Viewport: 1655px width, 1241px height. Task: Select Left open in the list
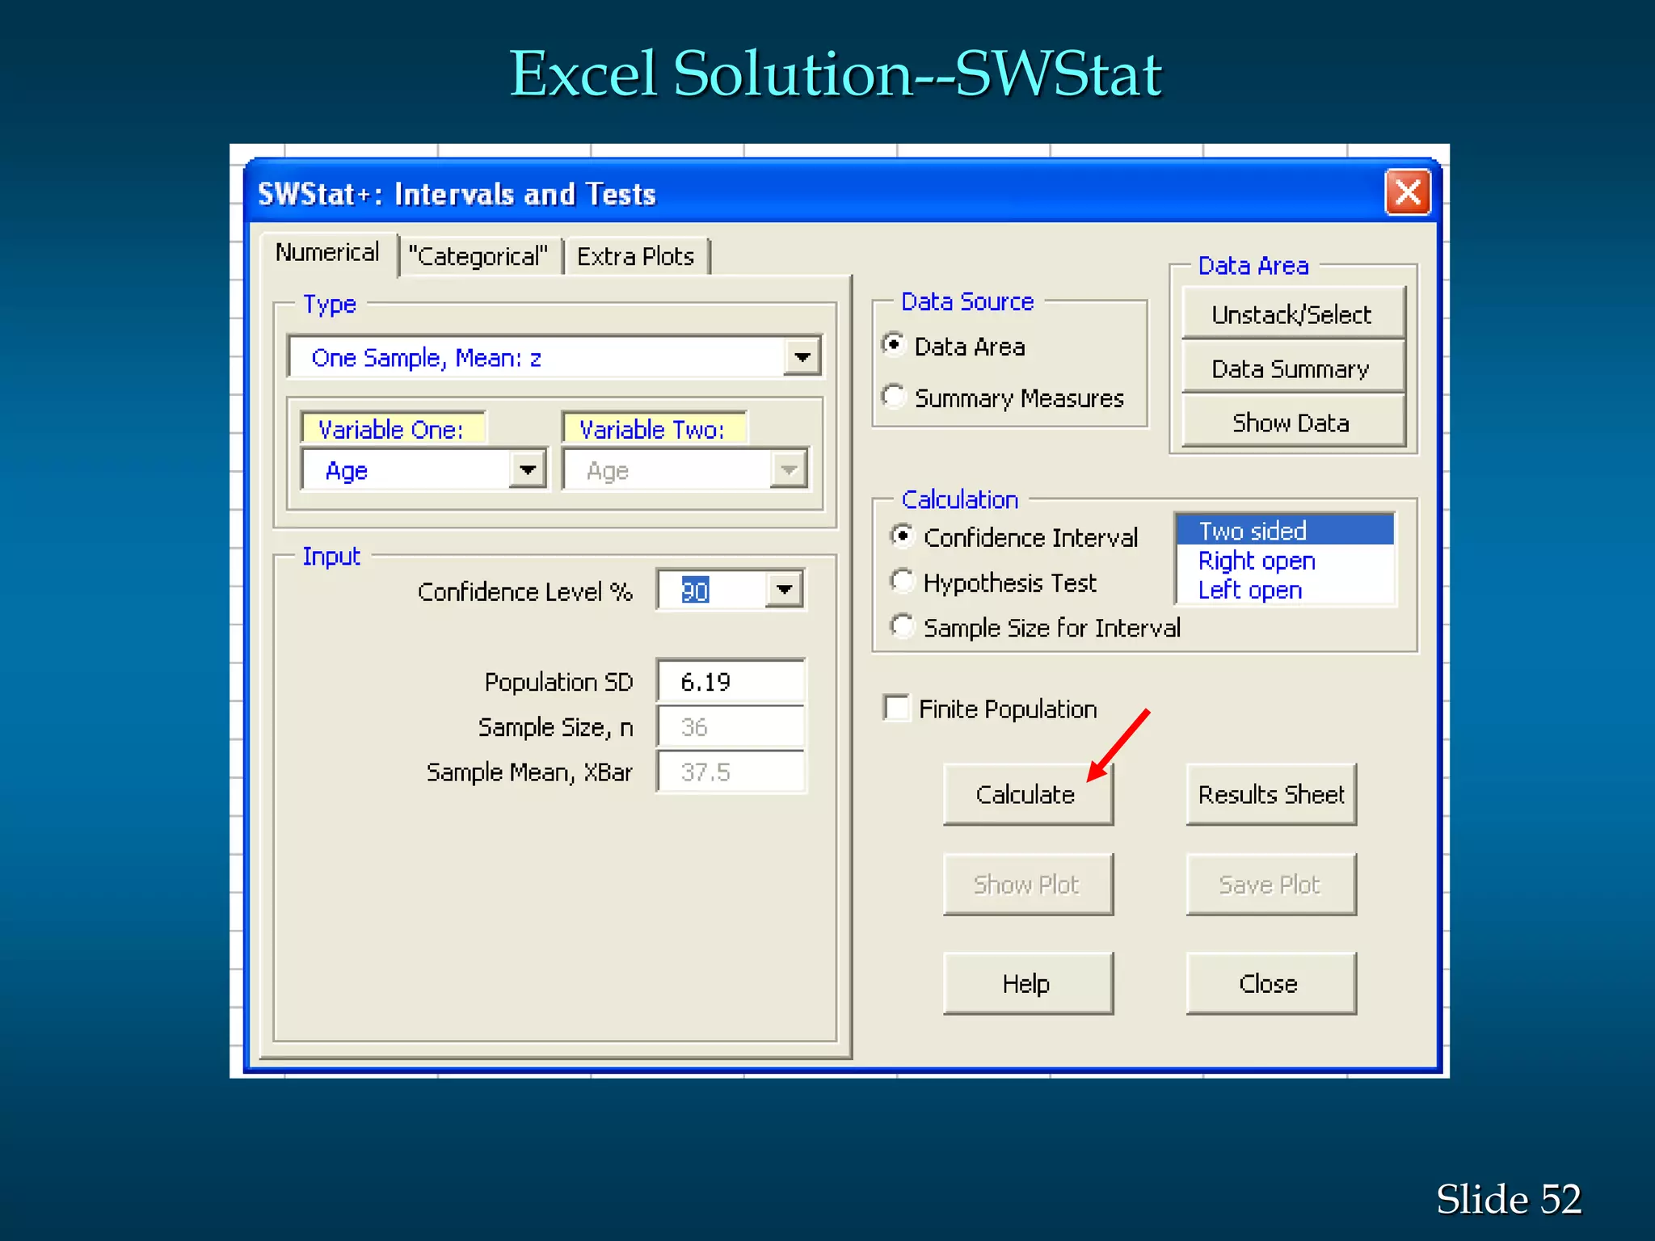coord(1285,591)
